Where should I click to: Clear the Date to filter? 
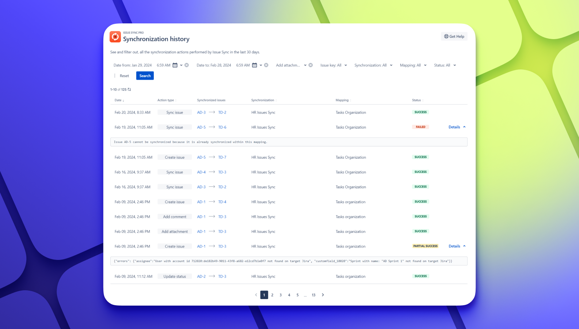(266, 65)
